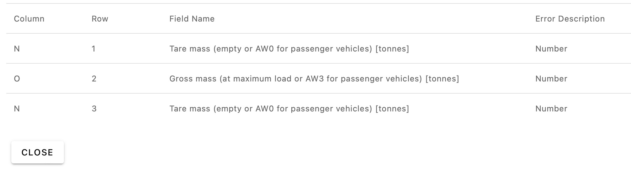Select row number 1 cell
This screenshot has width=631, height=176.
point(93,49)
